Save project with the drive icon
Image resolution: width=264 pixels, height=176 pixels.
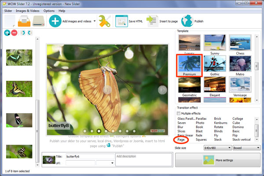[38, 21]
